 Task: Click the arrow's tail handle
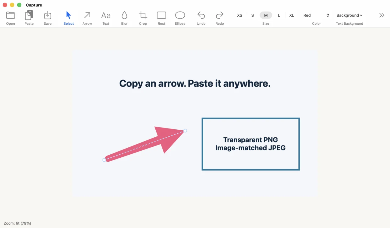click(104, 160)
